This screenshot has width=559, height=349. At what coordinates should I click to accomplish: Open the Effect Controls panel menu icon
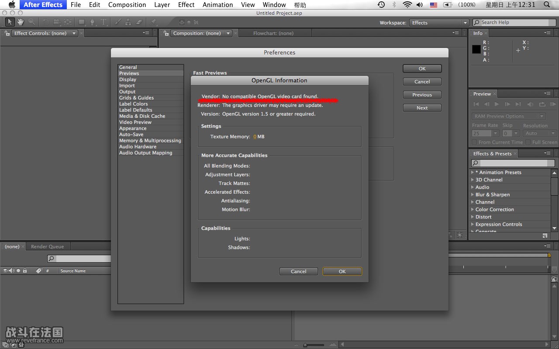(146, 33)
